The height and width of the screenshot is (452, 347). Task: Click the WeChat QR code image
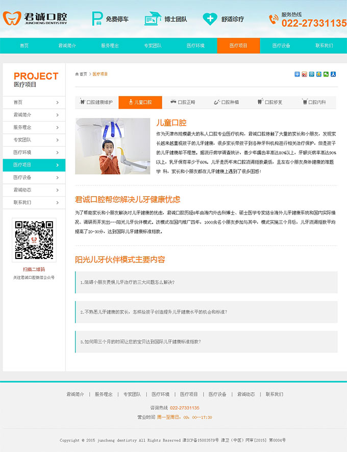(34, 240)
